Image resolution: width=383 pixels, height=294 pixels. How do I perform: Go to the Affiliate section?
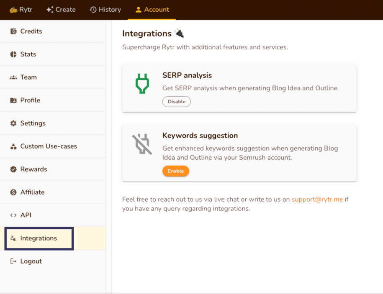click(53, 192)
